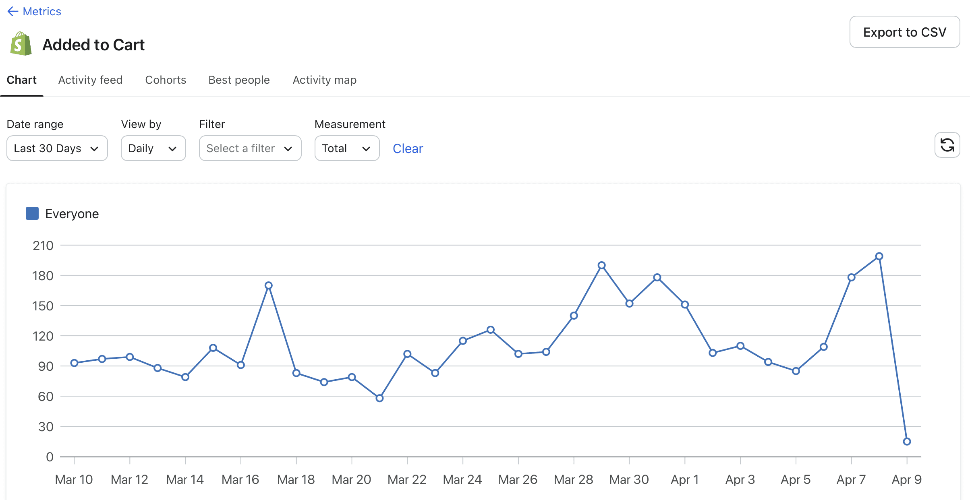Viewport: 970px width, 500px height.
Task: Open the Cohorts tab
Action: click(166, 80)
